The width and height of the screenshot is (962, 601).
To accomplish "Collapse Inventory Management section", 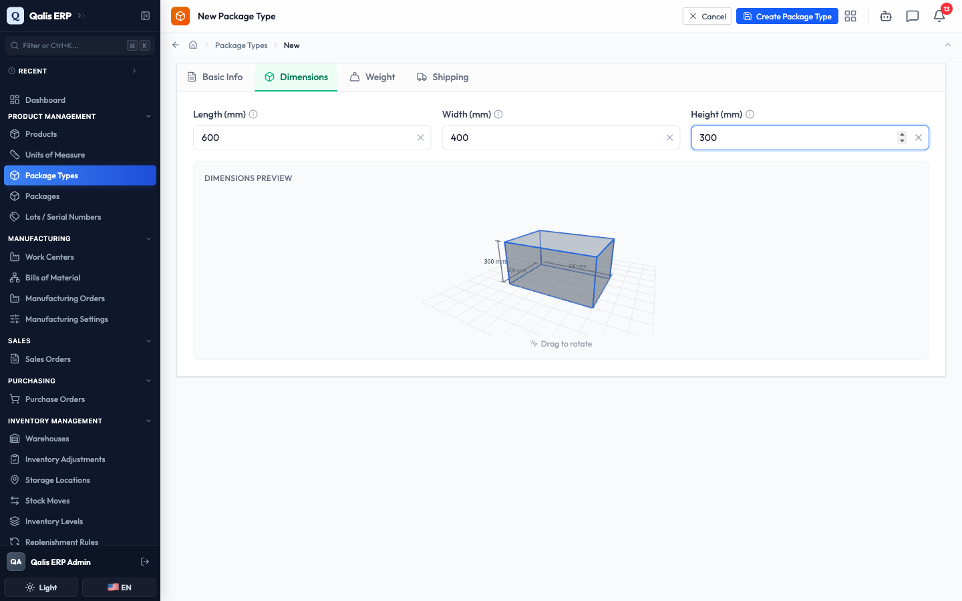I will [x=148, y=421].
